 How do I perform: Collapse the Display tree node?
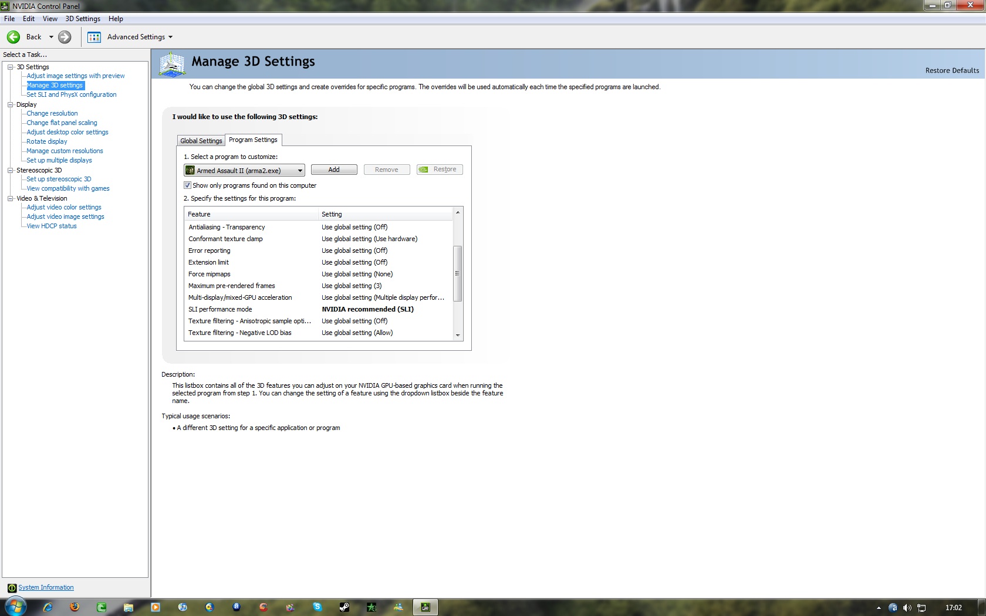11,104
